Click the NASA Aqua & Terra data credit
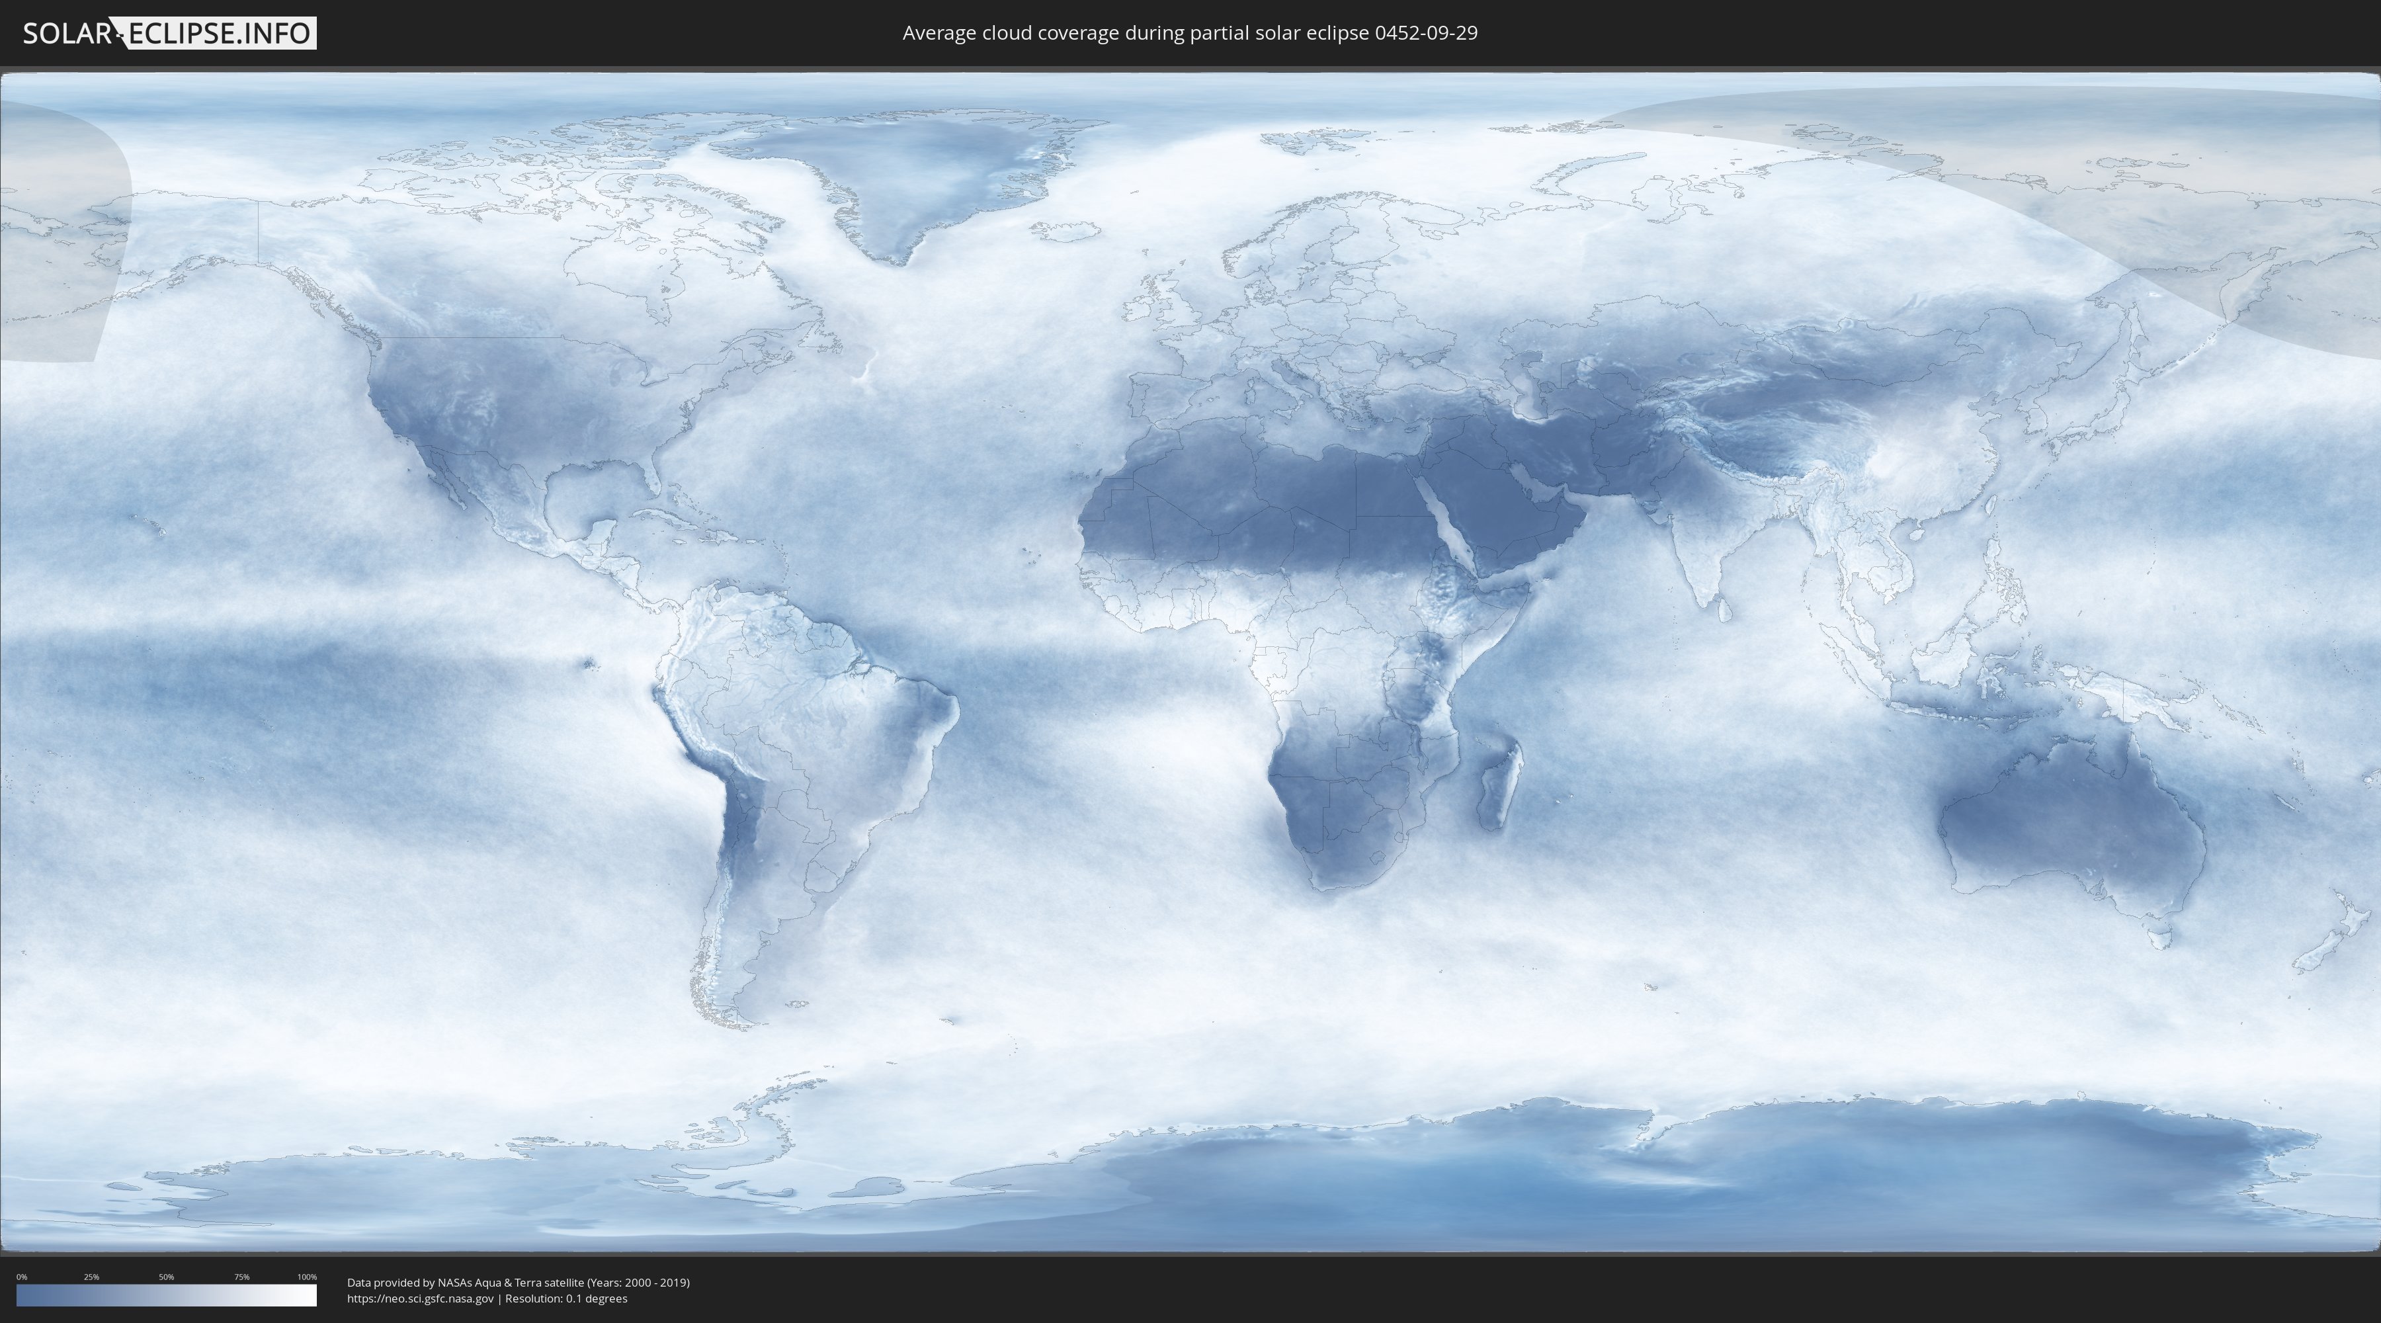Viewport: 2381px width, 1323px height. [518, 1283]
